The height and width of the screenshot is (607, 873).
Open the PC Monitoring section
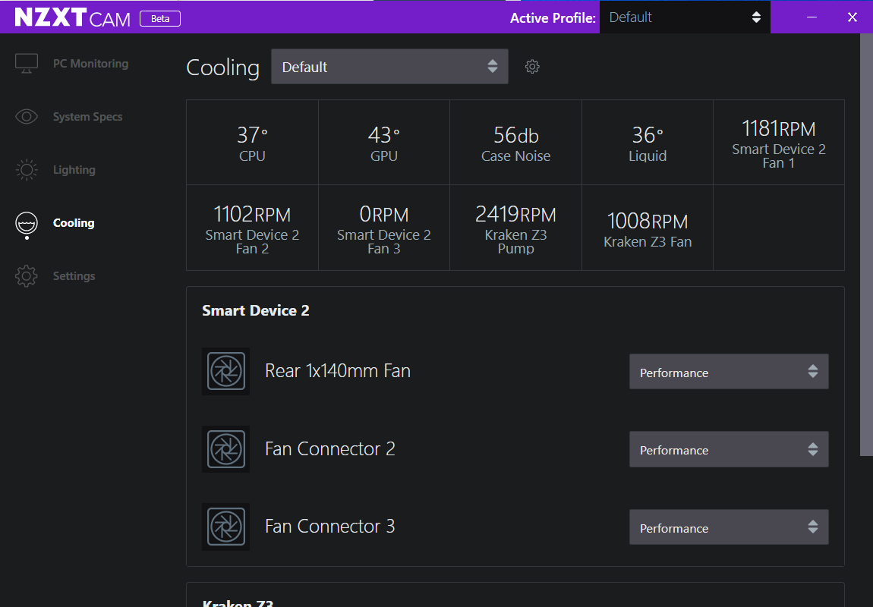pyautogui.click(x=90, y=64)
